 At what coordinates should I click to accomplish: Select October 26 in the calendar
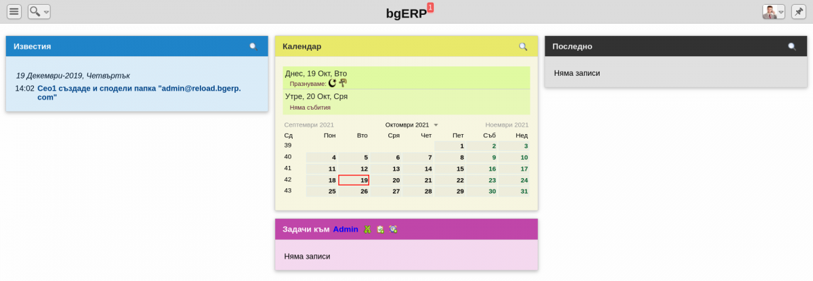(x=354, y=192)
